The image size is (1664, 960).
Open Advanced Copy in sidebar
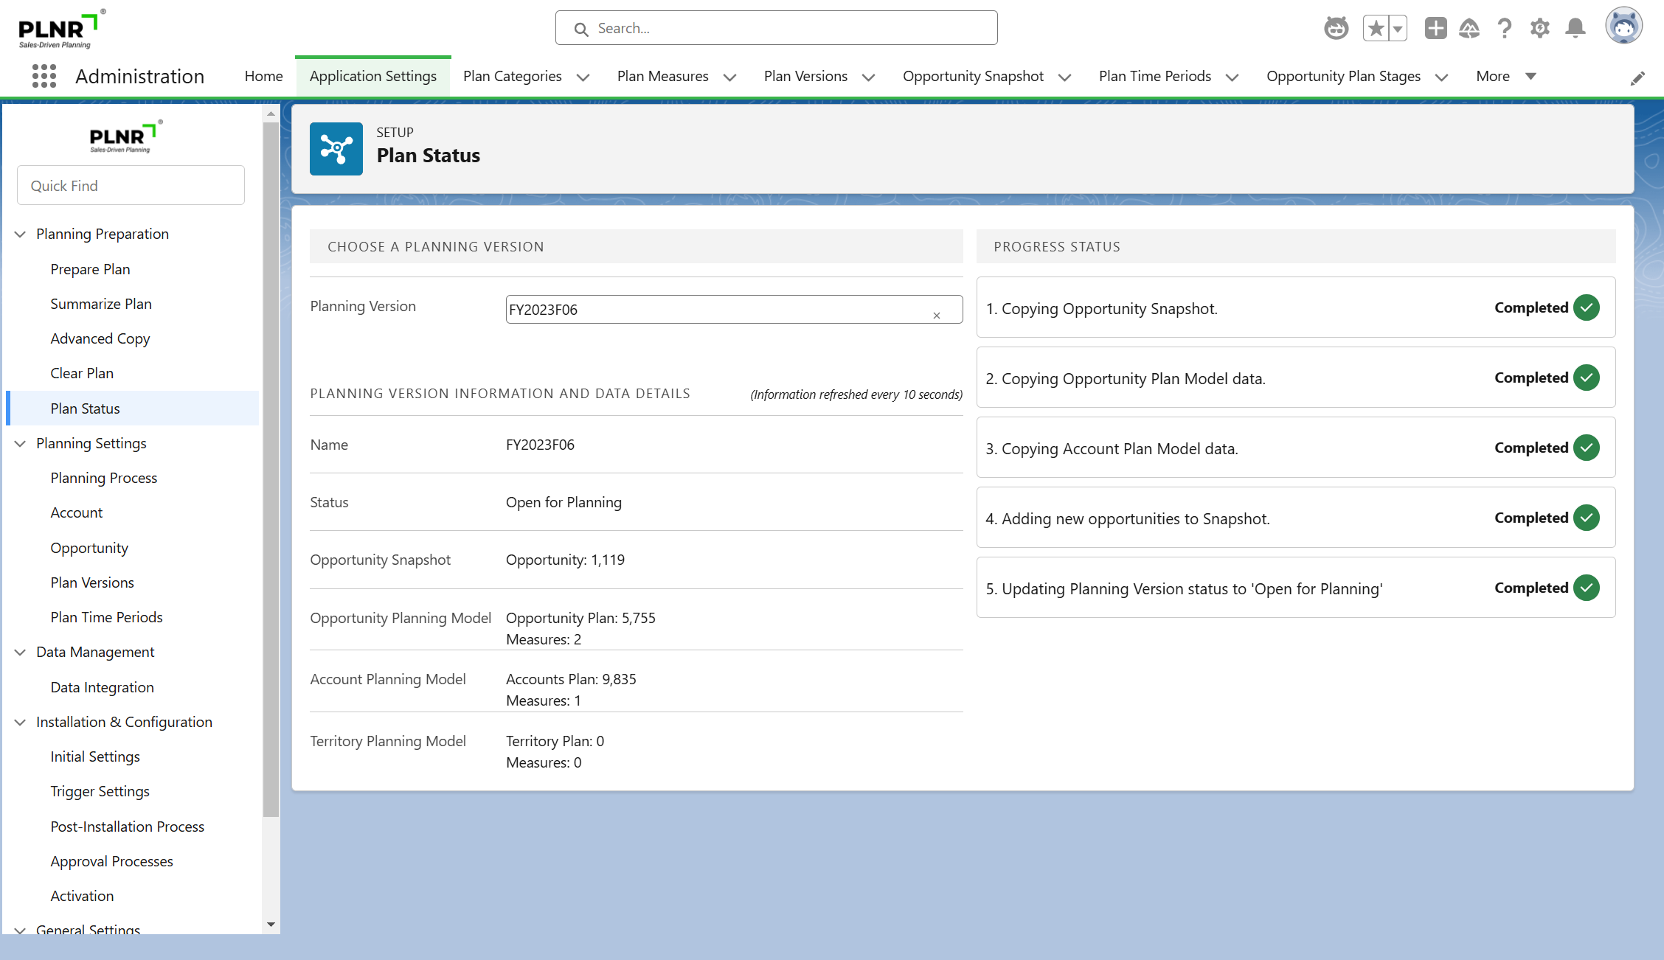(x=100, y=338)
